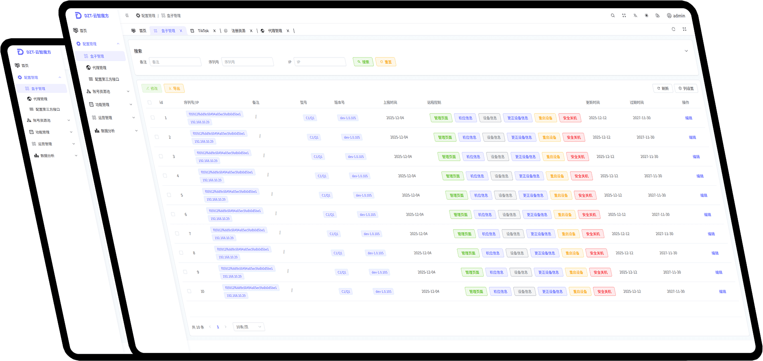Image resolution: width=763 pixels, height=361 pixels.
Task: Collapse the 搜索 panel with its chevron
Action: point(686,51)
